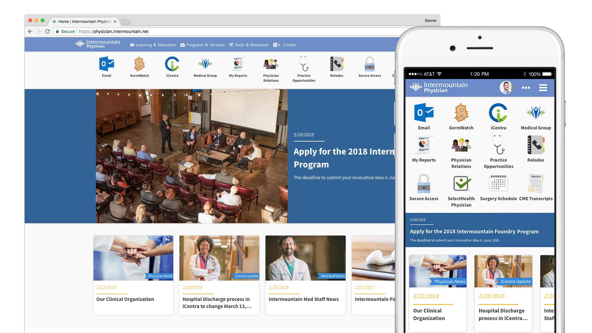The image size is (592, 333).
Task: Tap Apply for 2018 Foundry Program on phone
Action: tap(474, 232)
